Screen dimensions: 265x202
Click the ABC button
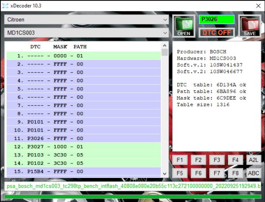tap(253, 173)
